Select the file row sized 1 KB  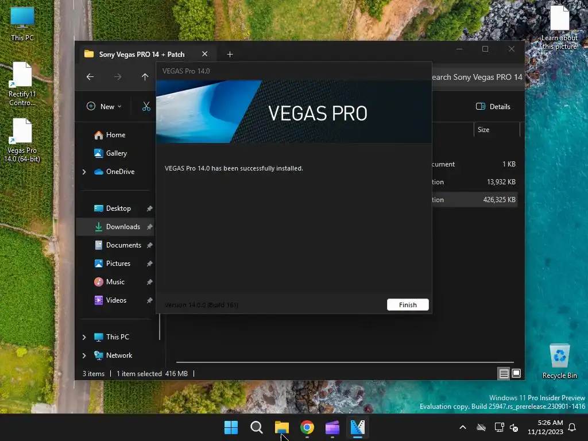(475, 164)
